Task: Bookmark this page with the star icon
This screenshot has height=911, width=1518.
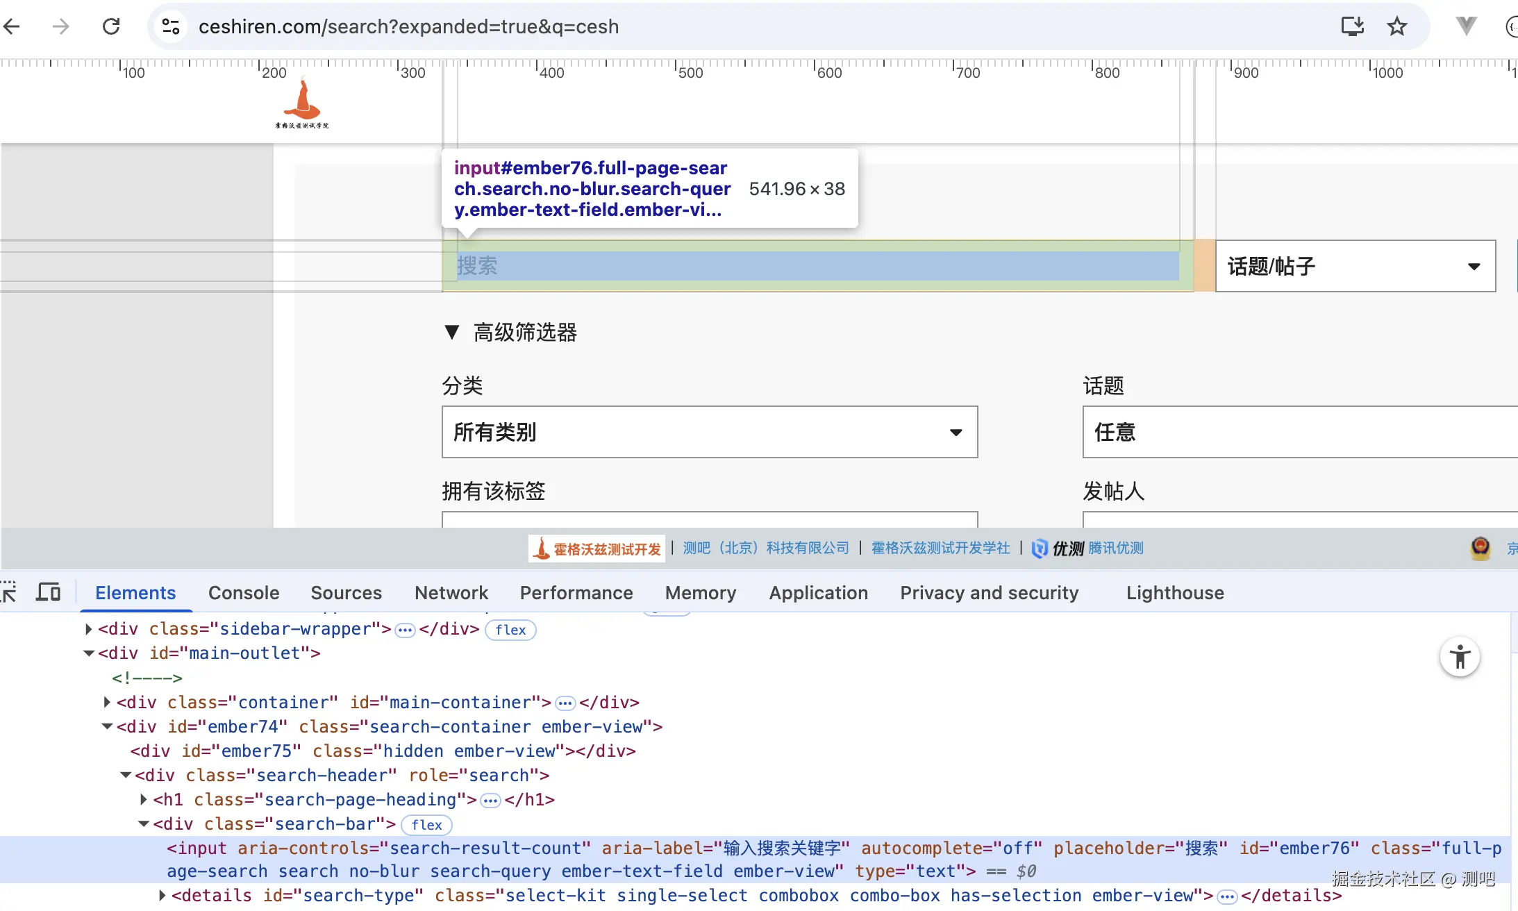Action: pyautogui.click(x=1396, y=26)
